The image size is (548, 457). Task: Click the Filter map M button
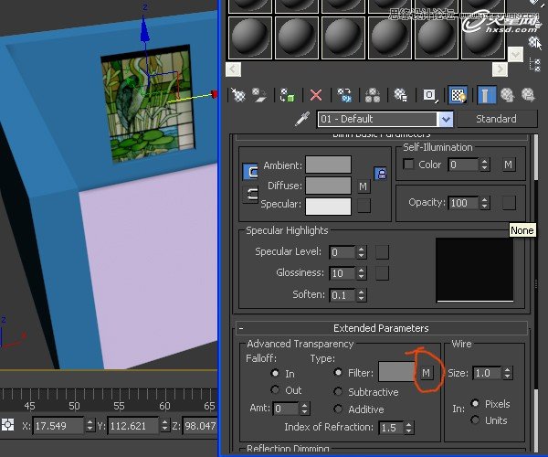click(426, 373)
